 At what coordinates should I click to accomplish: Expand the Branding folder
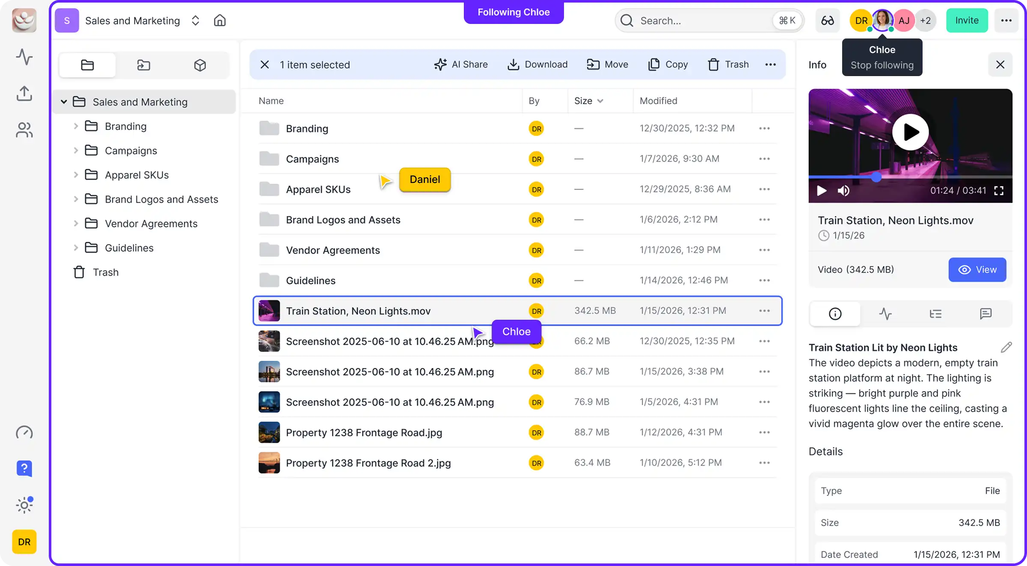coord(76,126)
